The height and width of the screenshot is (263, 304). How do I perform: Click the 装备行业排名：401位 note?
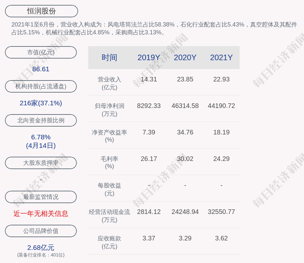[x=41, y=255]
